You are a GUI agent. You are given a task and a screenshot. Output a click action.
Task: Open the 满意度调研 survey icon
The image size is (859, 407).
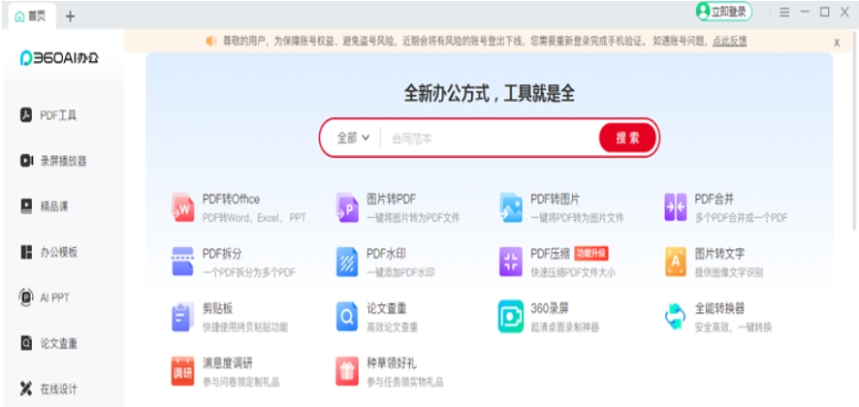tap(183, 371)
